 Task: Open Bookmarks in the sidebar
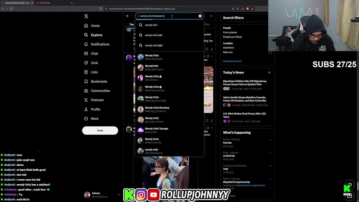point(96,81)
